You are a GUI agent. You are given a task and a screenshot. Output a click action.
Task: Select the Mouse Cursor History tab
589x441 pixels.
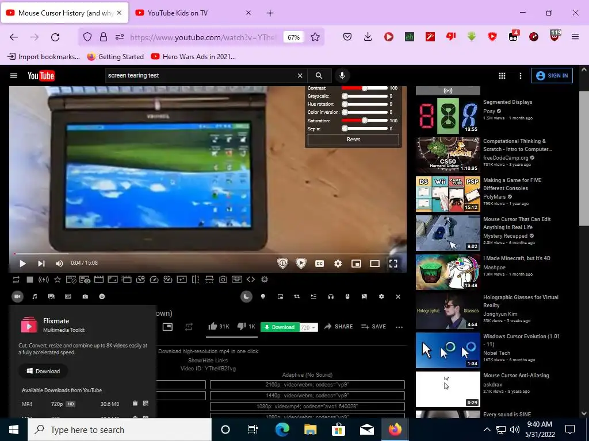[66, 13]
